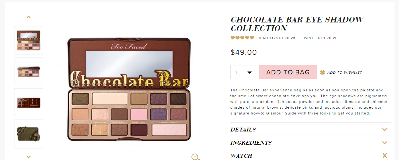Click Add to Wishlist link
399x160 pixels.
(344, 72)
